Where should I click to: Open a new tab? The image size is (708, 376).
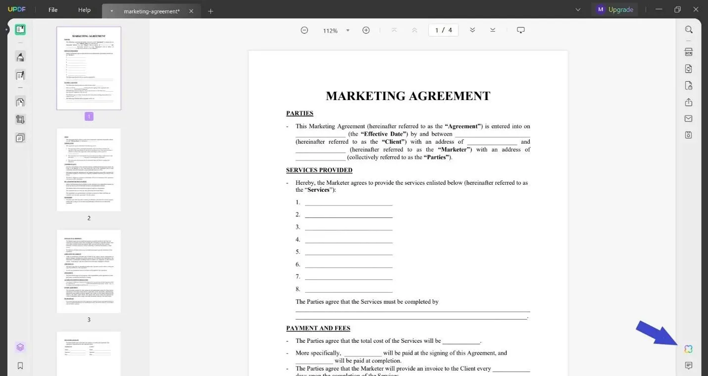pos(210,11)
